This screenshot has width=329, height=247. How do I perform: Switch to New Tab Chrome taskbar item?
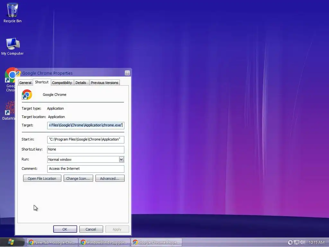click(x=52, y=242)
